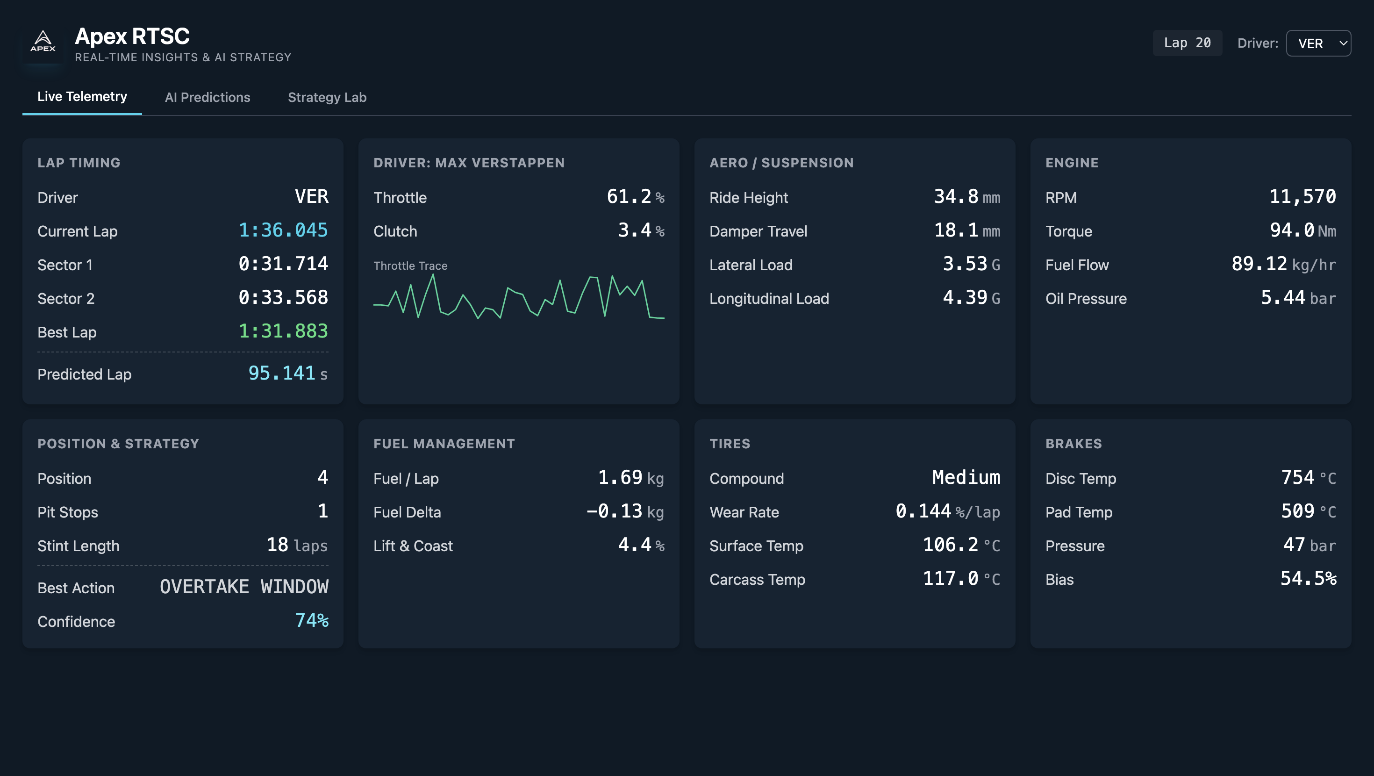
Task: Select the Live Telemetry tab
Action: pyautogui.click(x=82, y=97)
